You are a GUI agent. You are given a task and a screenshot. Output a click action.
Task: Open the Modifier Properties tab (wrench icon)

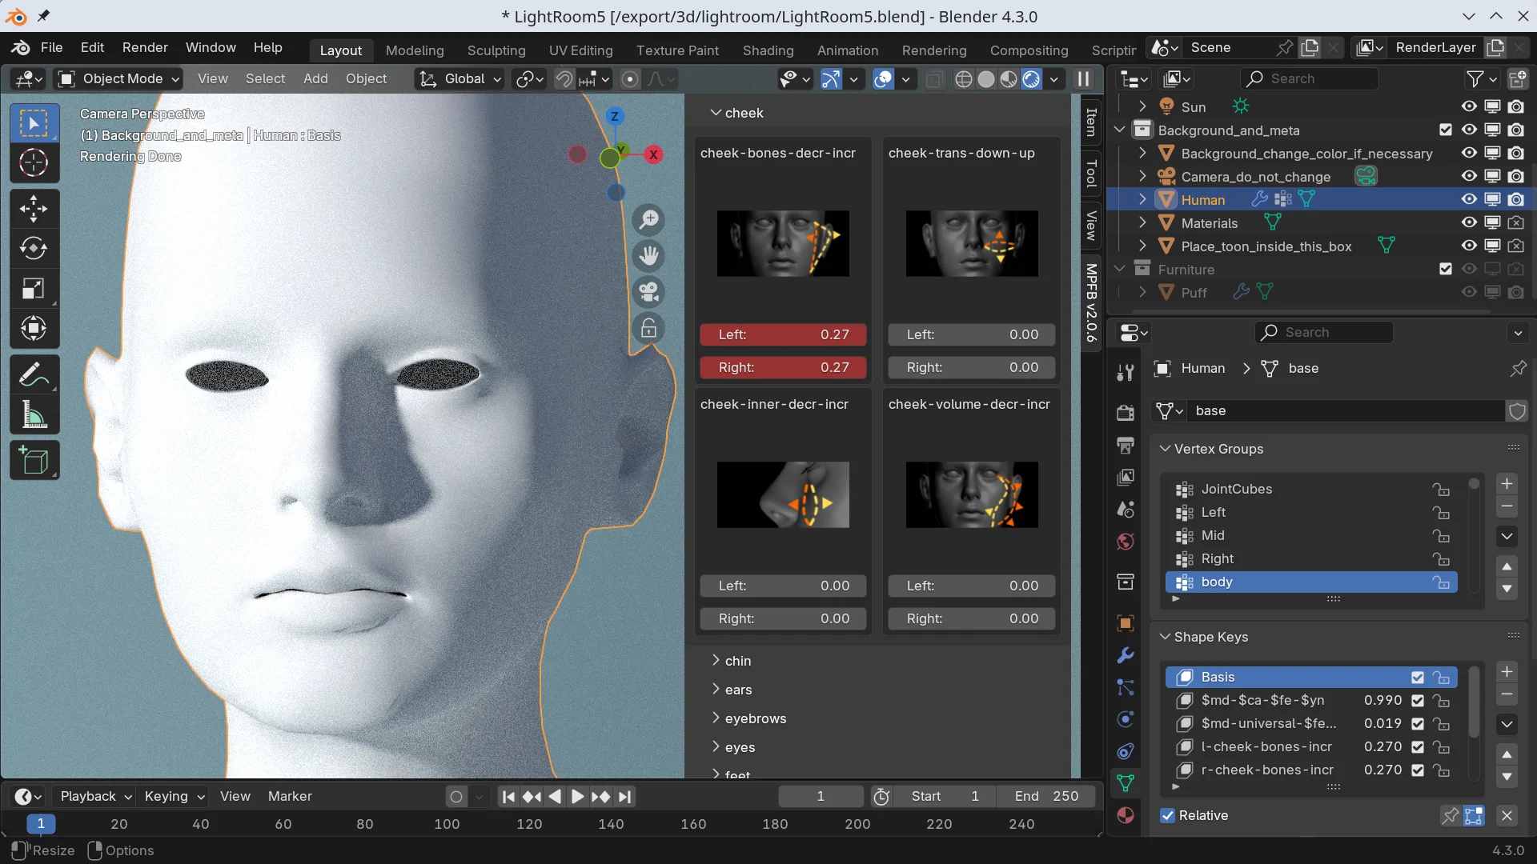point(1126,654)
